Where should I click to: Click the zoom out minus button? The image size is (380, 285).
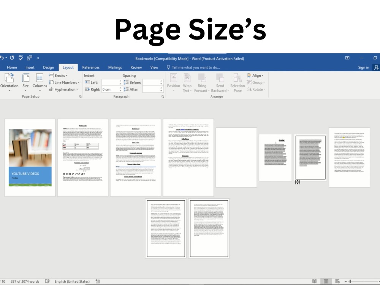(x=345, y=281)
